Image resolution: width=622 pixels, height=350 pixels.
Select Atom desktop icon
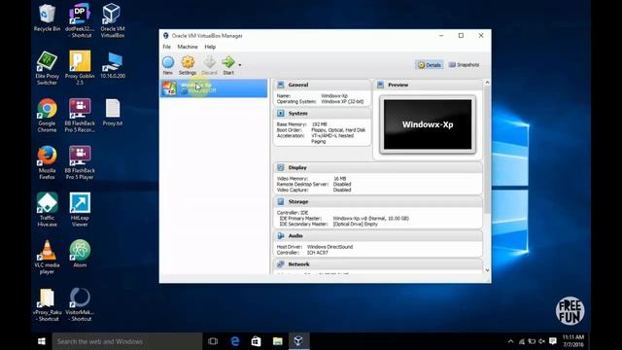[80, 254]
